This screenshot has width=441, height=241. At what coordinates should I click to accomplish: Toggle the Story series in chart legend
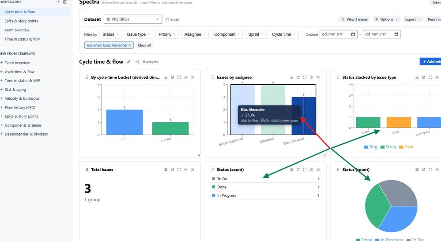pos(388,147)
